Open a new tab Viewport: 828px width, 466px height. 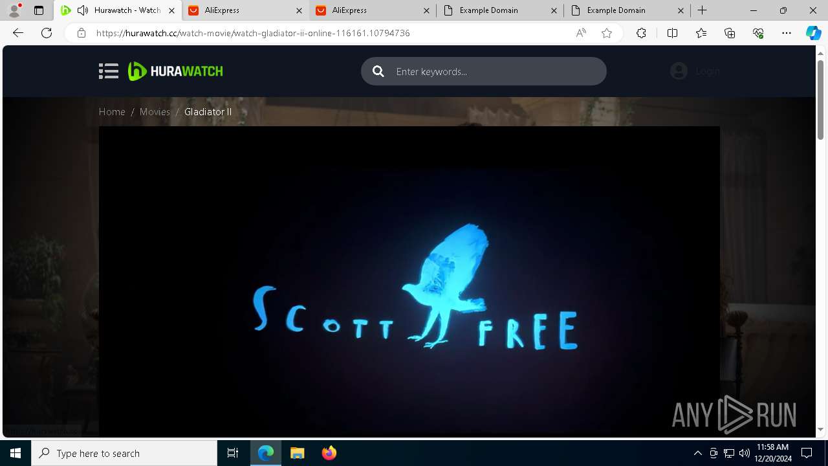pyautogui.click(x=703, y=10)
